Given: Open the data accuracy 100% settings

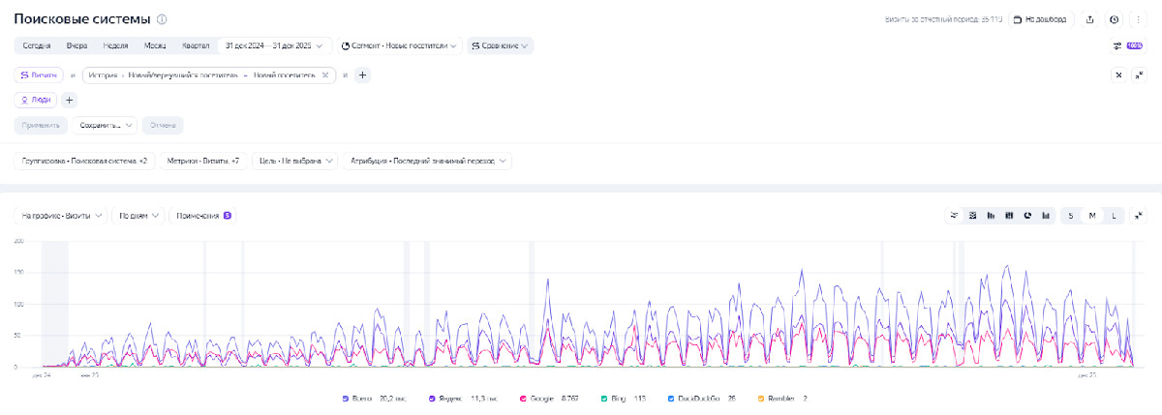Looking at the screenshot, I should coord(1128,45).
